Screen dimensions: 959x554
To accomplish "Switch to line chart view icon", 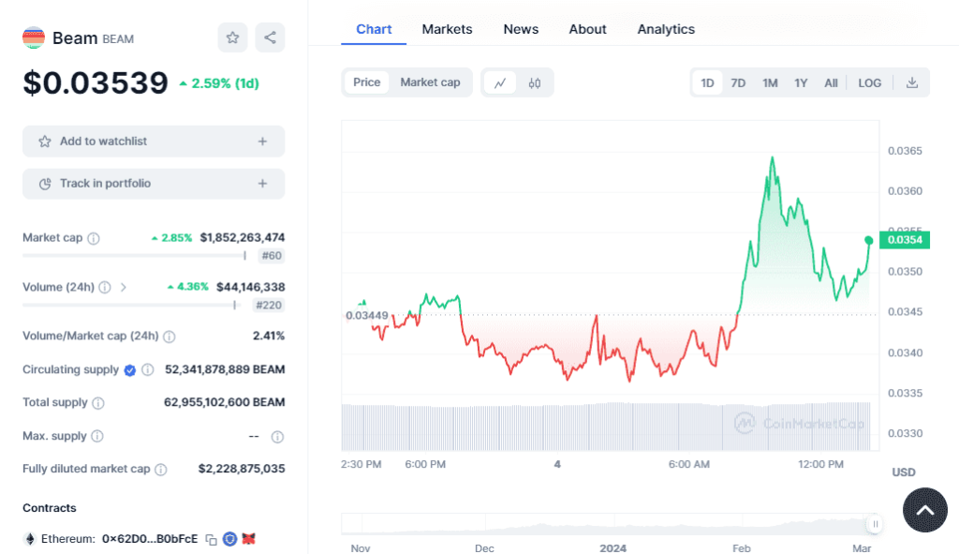I will click(x=500, y=82).
